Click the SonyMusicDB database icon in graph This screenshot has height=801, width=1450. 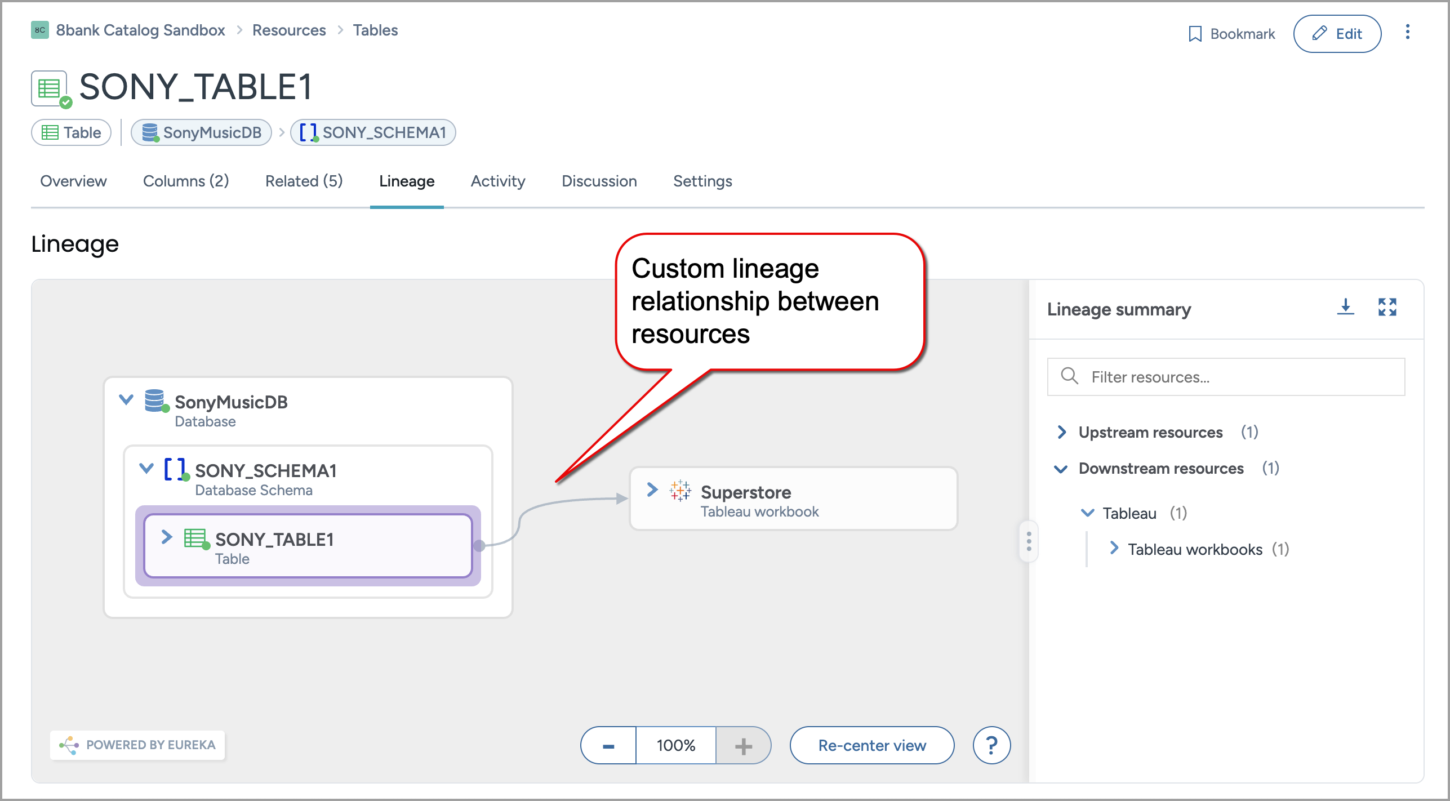(155, 401)
